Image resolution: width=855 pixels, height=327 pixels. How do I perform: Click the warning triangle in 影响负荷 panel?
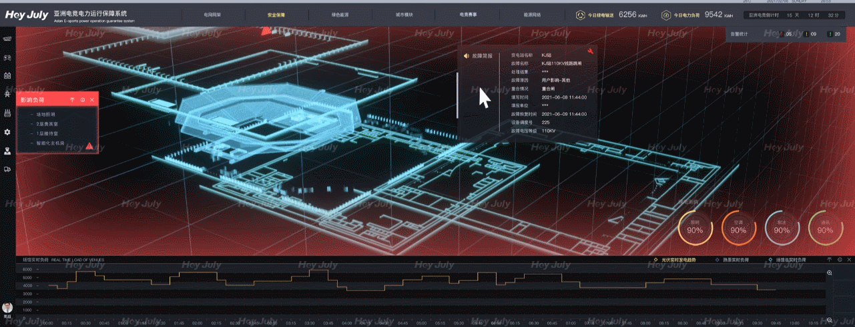pos(89,146)
